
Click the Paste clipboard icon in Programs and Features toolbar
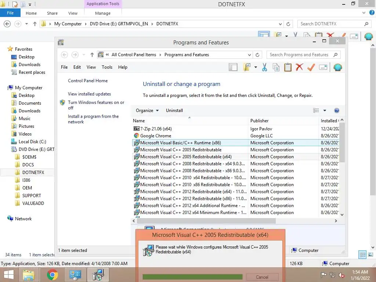288,68
